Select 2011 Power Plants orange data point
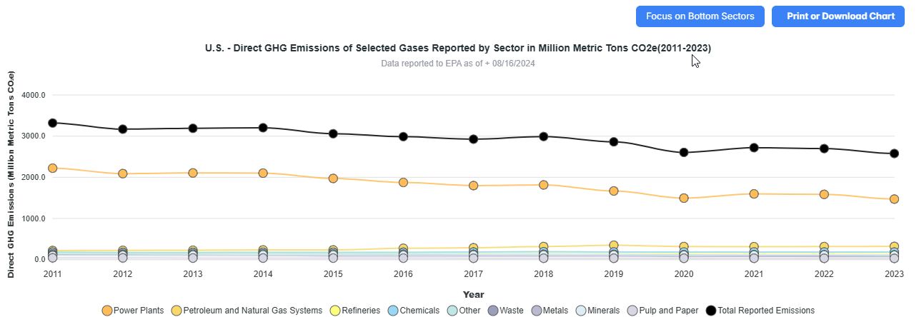 click(52, 168)
